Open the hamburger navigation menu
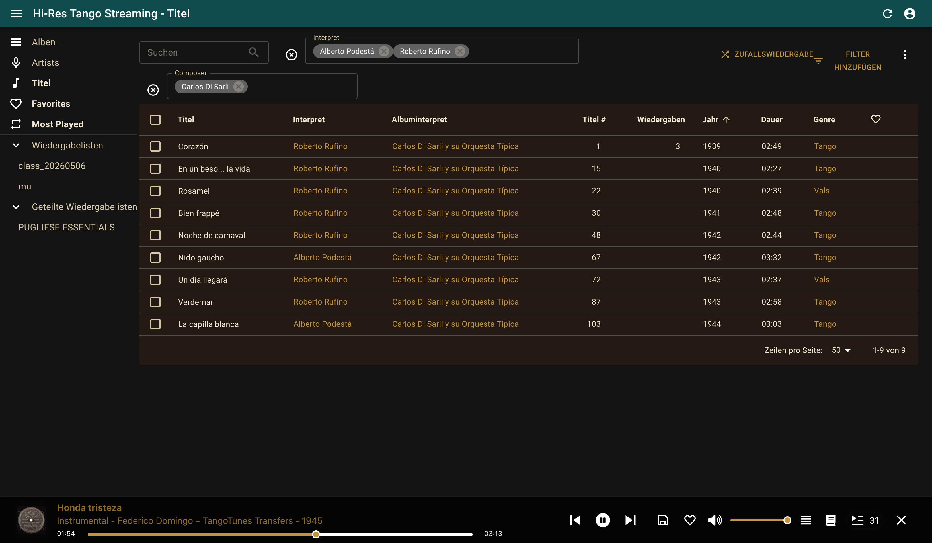 pyautogui.click(x=16, y=14)
